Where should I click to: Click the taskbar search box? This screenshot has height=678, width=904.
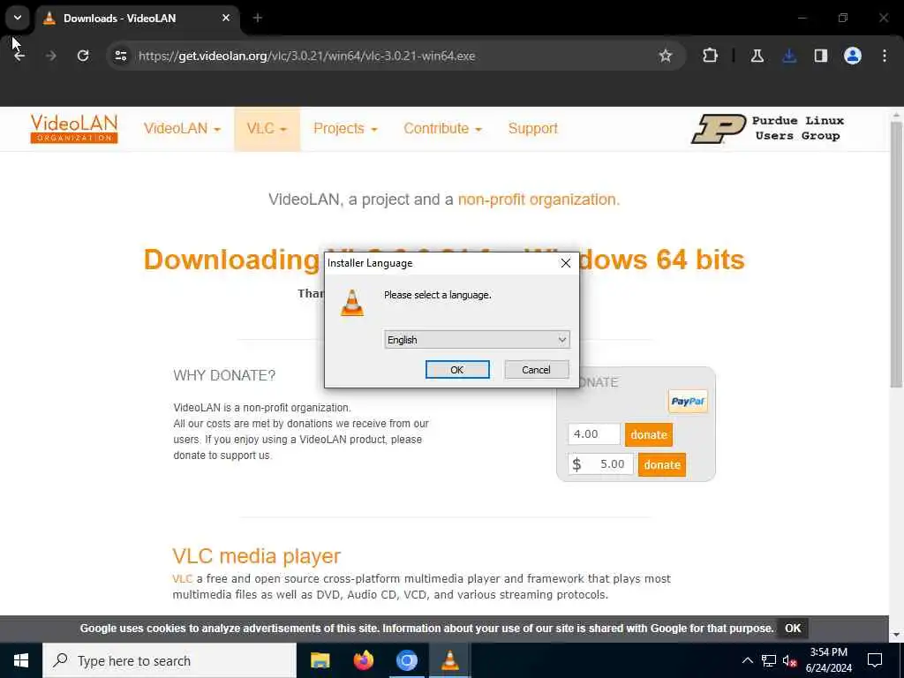(169, 660)
